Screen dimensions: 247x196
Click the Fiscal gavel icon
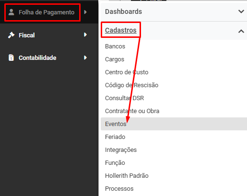tap(11, 35)
